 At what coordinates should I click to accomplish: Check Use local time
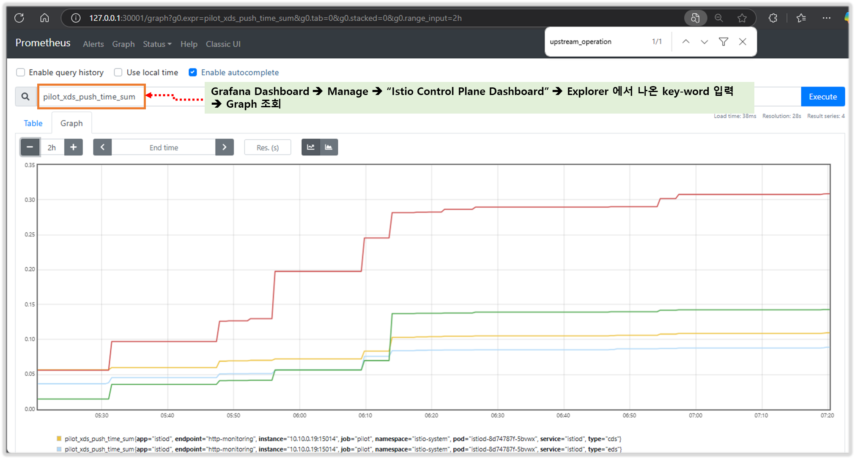118,72
